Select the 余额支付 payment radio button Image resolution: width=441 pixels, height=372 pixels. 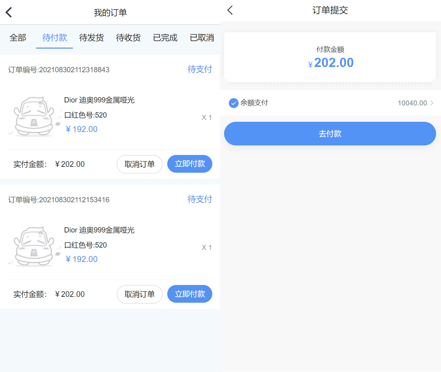point(233,103)
